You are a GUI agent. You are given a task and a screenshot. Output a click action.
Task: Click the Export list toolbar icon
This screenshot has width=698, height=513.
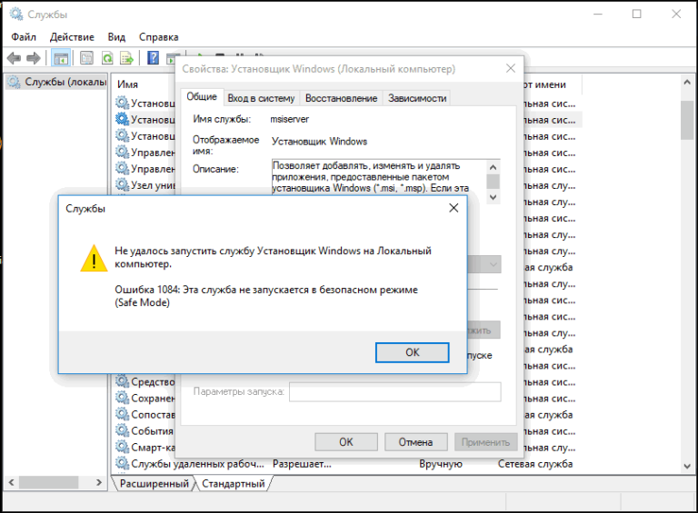click(127, 58)
